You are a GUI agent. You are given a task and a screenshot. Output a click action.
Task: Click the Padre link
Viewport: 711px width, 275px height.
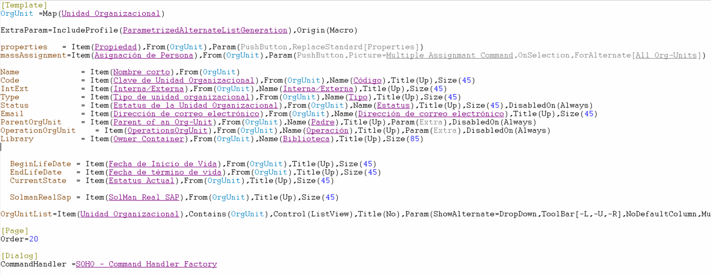click(x=323, y=122)
